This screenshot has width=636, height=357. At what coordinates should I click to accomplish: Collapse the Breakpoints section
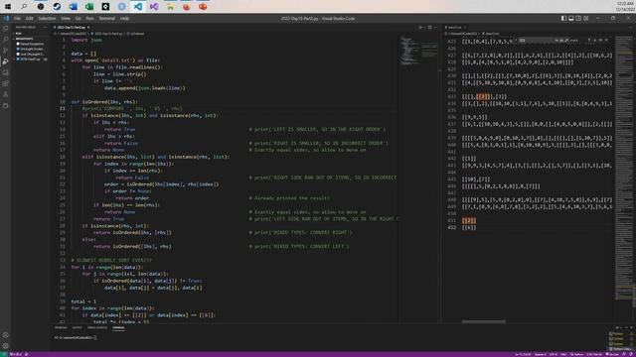pyautogui.click(x=31, y=39)
